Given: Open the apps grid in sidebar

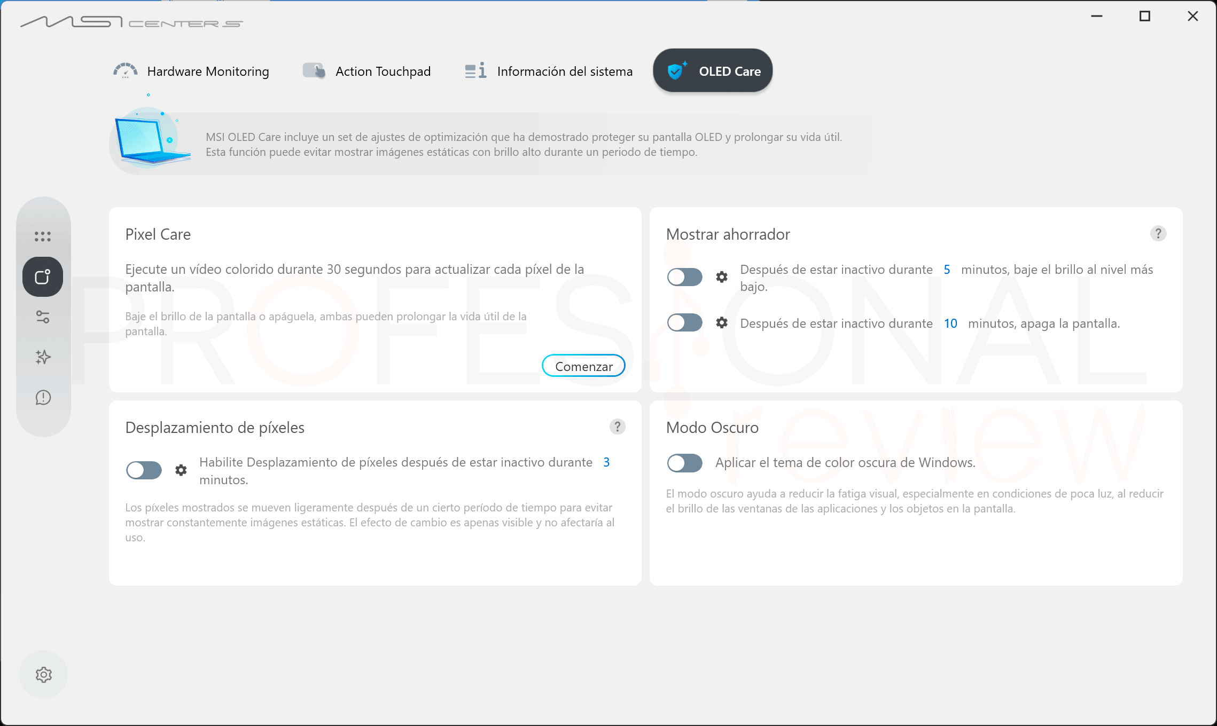Looking at the screenshot, I should [x=43, y=236].
